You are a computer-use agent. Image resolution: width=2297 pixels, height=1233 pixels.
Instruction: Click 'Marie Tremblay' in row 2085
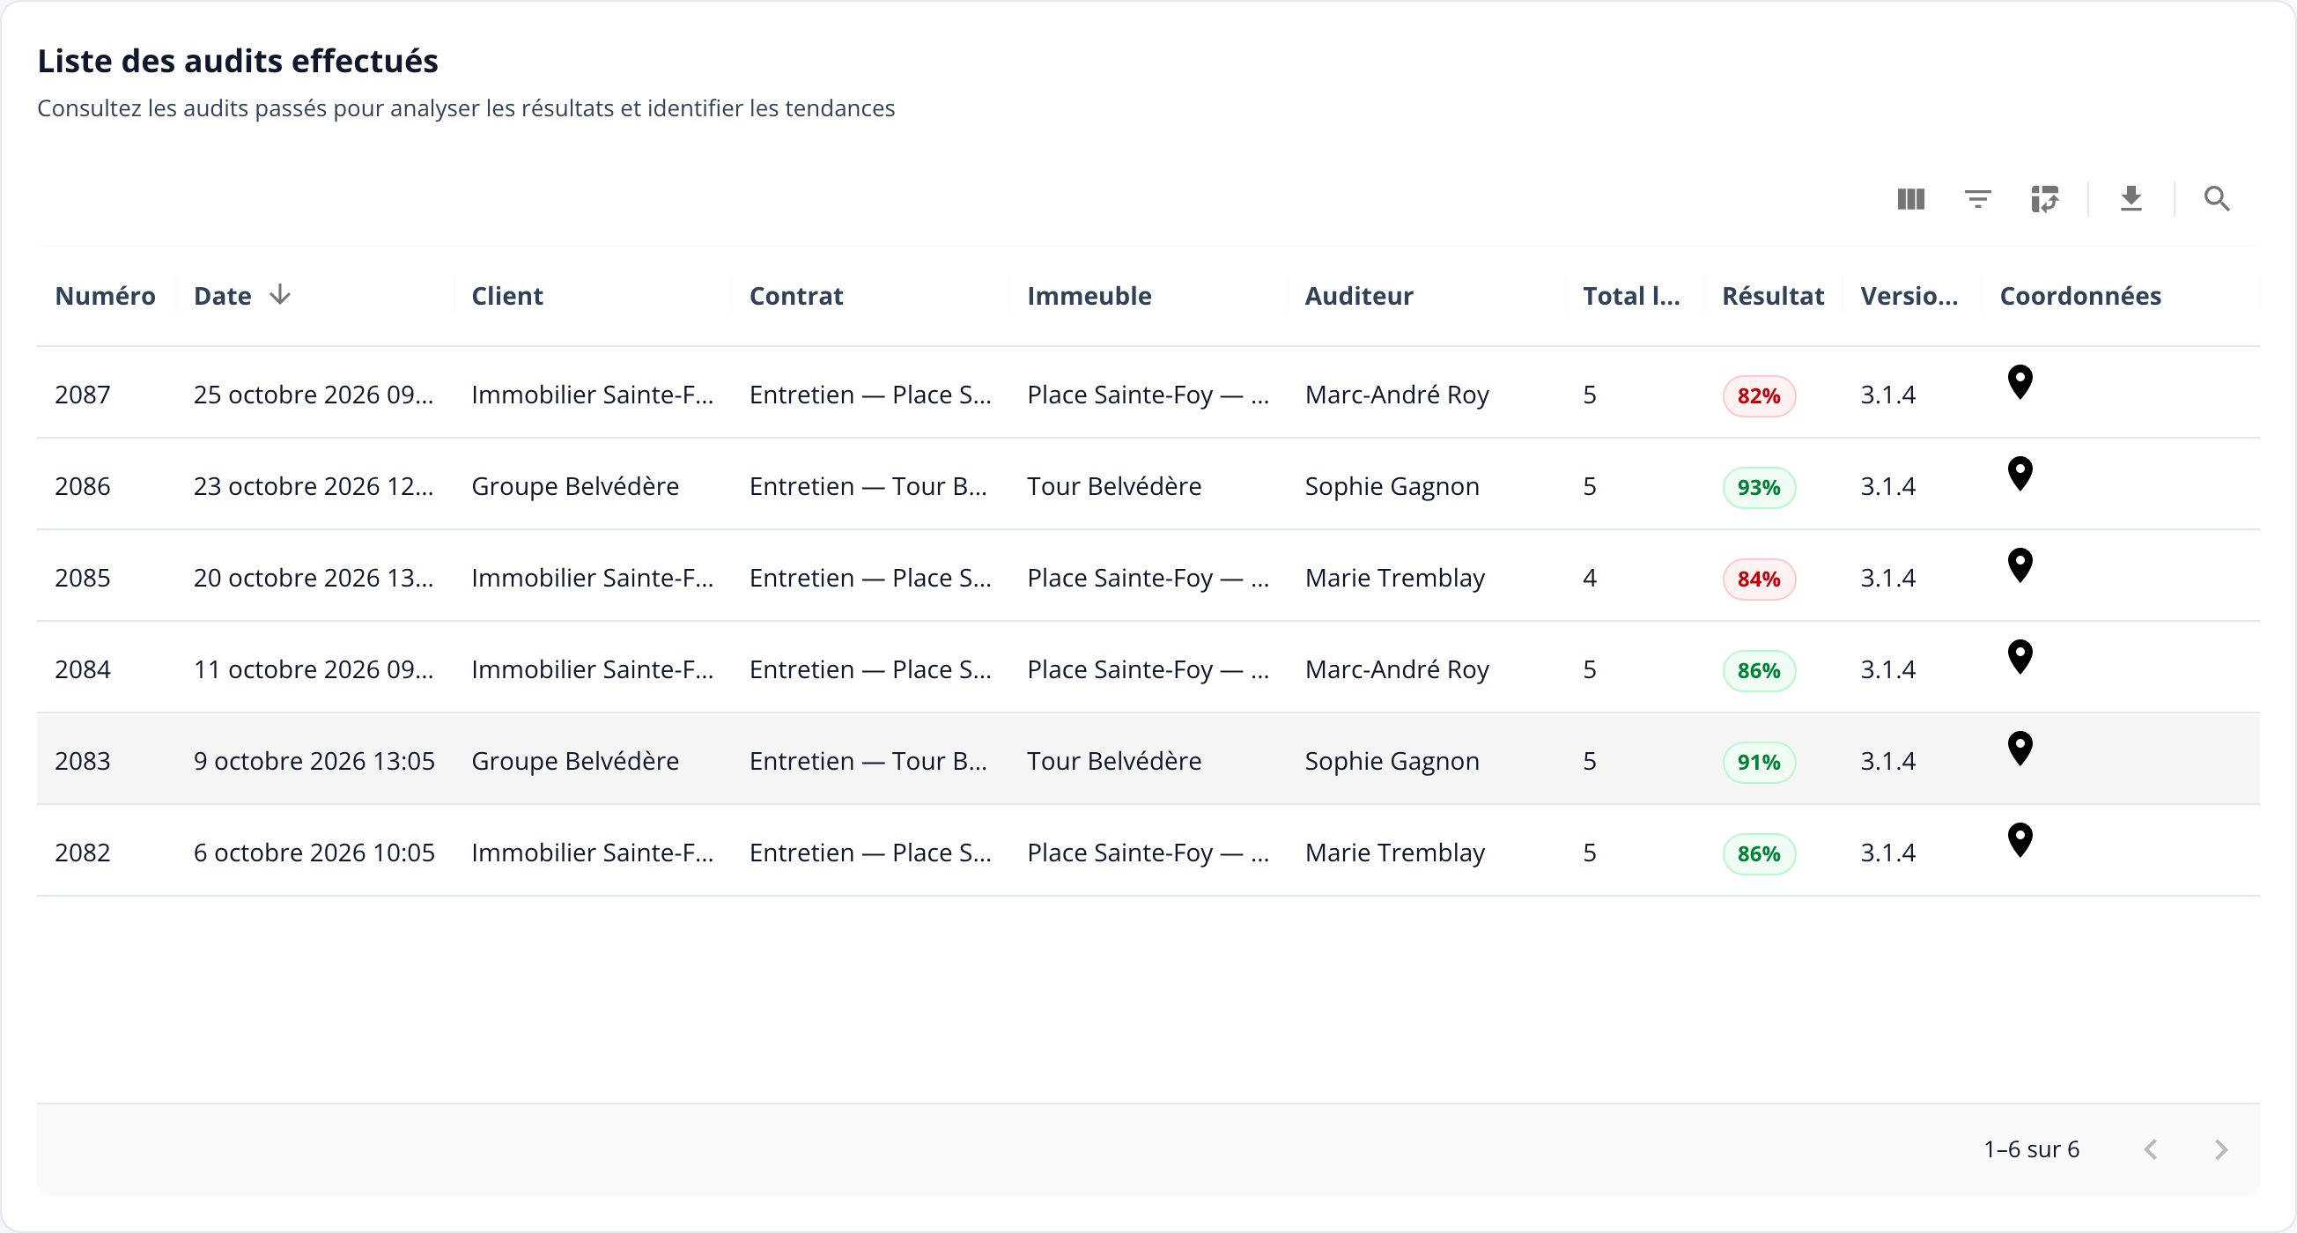tap(1394, 578)
